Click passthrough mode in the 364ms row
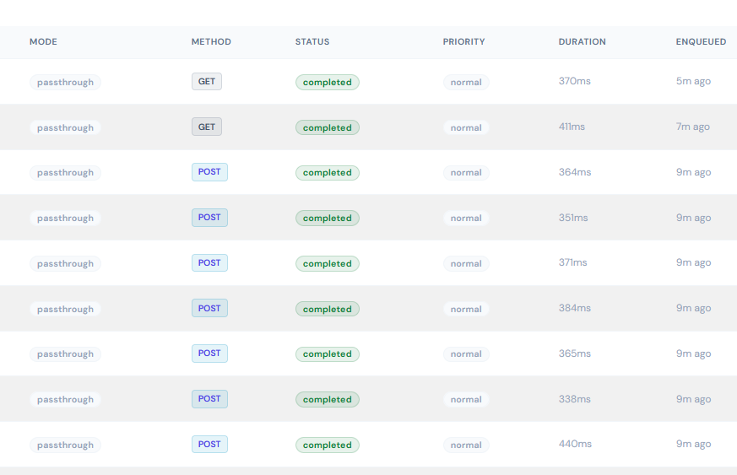Viewport: 737px width, 475px height. tap(65, 172)
